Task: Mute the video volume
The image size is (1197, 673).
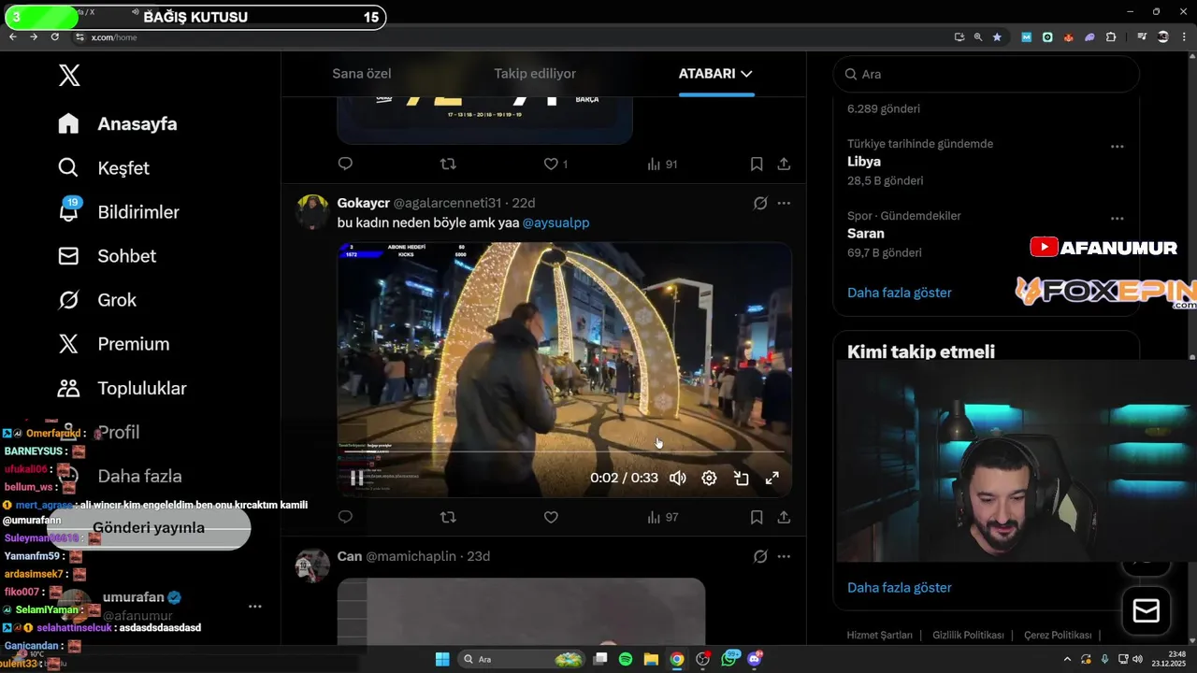Action: click(x=678, y=478)
